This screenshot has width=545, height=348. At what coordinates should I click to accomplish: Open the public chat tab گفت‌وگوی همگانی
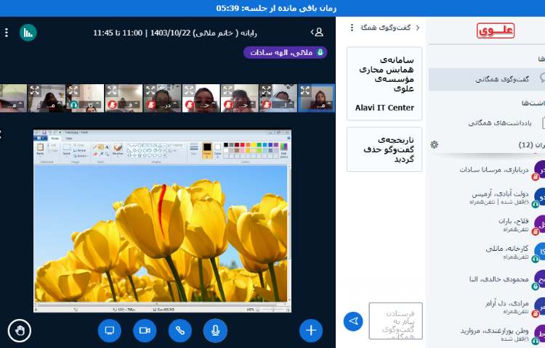click(x=501, y=79)
